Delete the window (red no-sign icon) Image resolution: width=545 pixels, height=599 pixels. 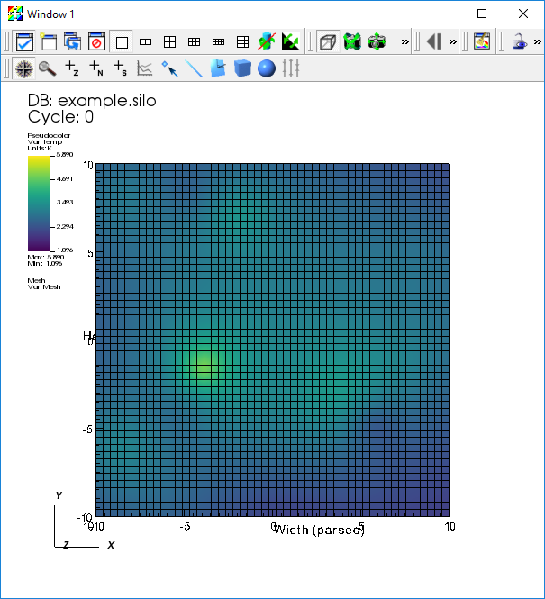(x=96, y=41)
